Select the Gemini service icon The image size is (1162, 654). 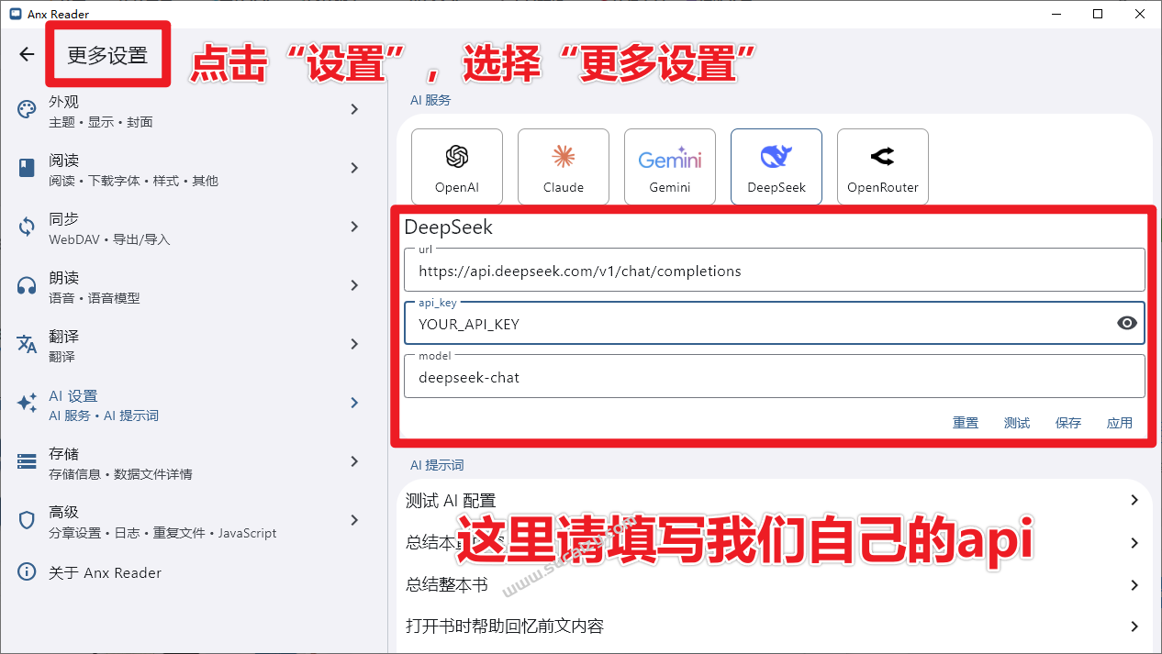pyautogui.click(x=669, y=166)
